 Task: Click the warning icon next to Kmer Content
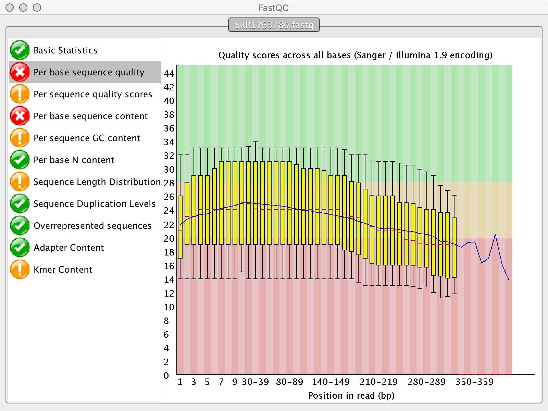click(20, 269)
